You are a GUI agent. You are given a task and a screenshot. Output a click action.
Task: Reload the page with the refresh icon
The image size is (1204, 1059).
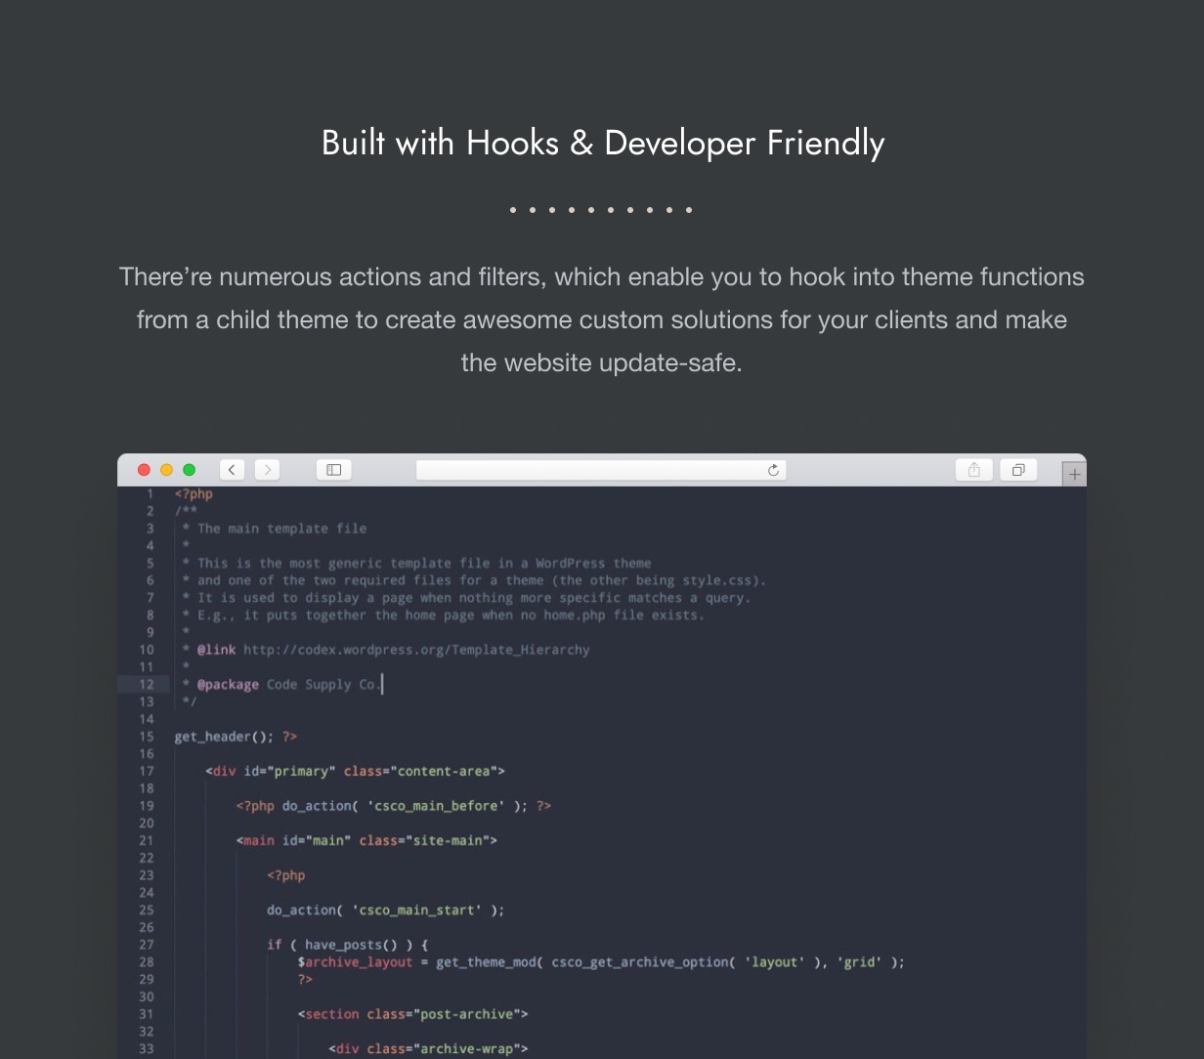(773, 470)
